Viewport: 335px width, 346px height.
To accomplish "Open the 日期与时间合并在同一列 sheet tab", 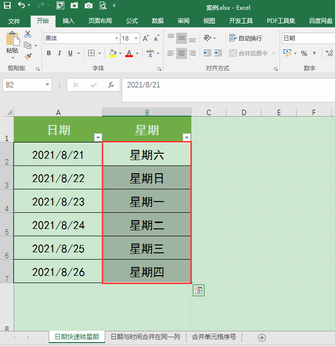I will 146,337.
